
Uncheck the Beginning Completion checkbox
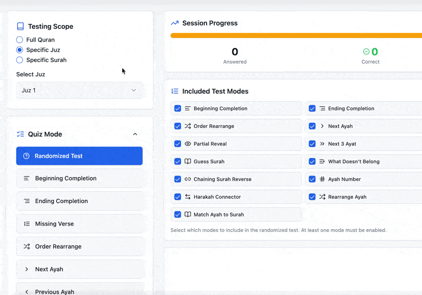(178, 109)
